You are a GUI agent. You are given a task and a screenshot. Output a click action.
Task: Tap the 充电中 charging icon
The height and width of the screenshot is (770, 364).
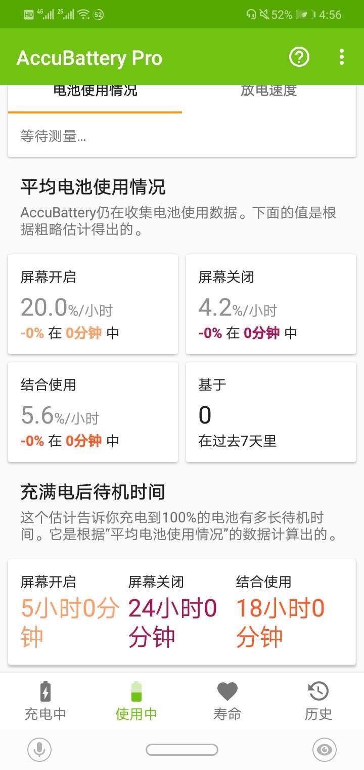tap(45, 692)
